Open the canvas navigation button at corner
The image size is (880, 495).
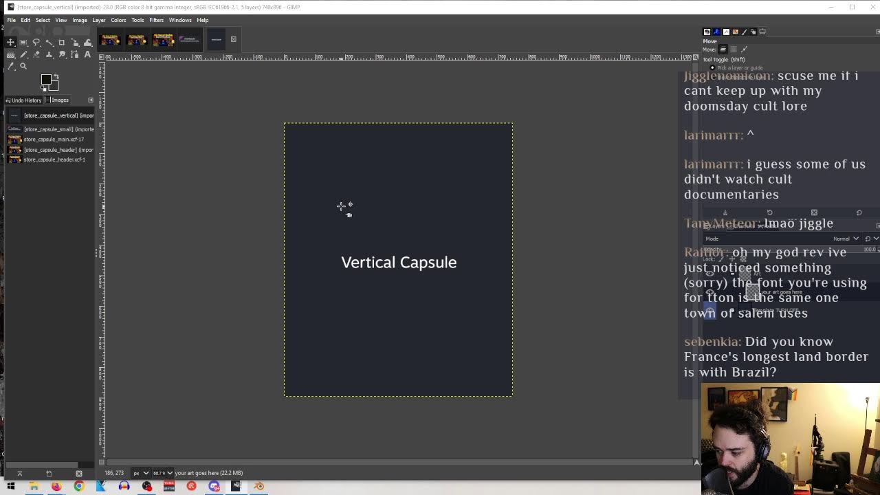[696, 462]
